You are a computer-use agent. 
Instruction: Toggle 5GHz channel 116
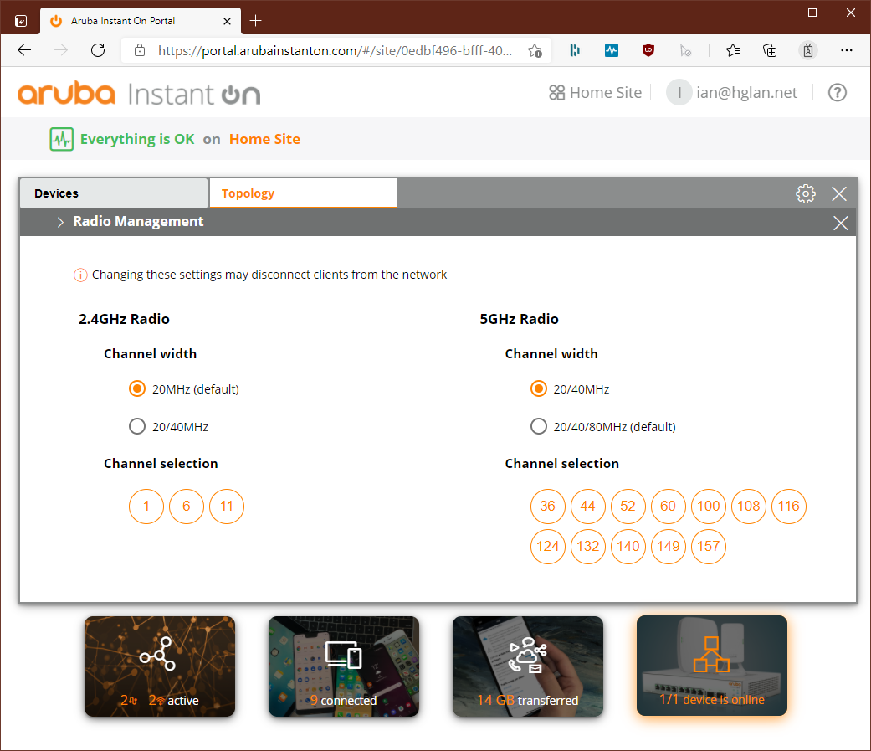[789, 506]
